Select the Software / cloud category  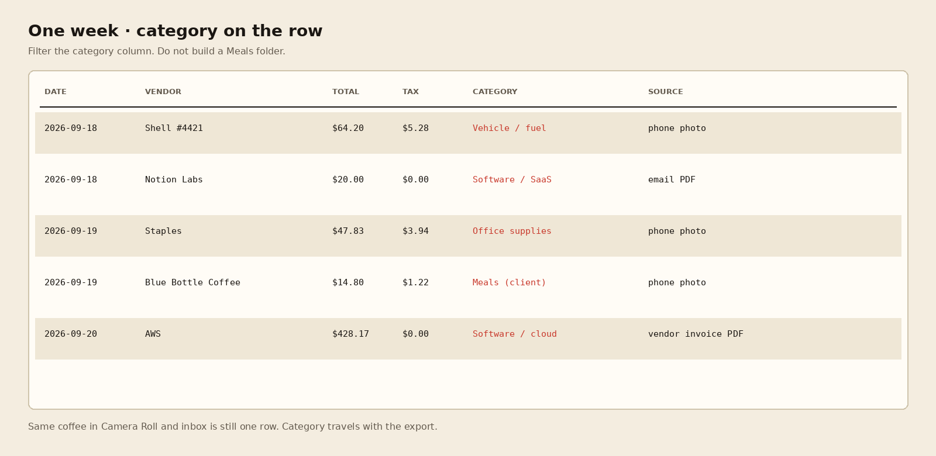point(515,334)
